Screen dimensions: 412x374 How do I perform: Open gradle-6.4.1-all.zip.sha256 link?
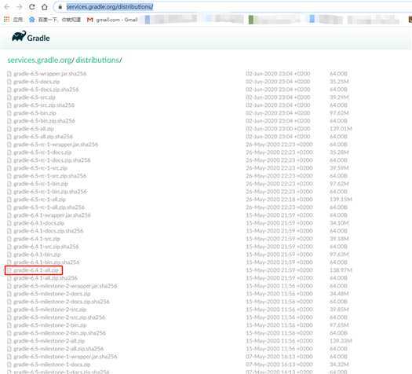point(46,278)
